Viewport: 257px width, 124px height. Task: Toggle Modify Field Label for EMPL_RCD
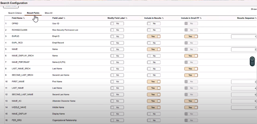(x=117, y=43)
